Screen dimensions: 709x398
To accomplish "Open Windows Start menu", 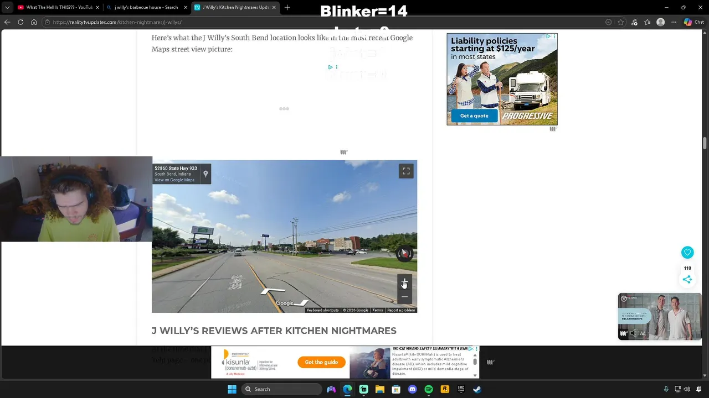I will pos(232,389).
